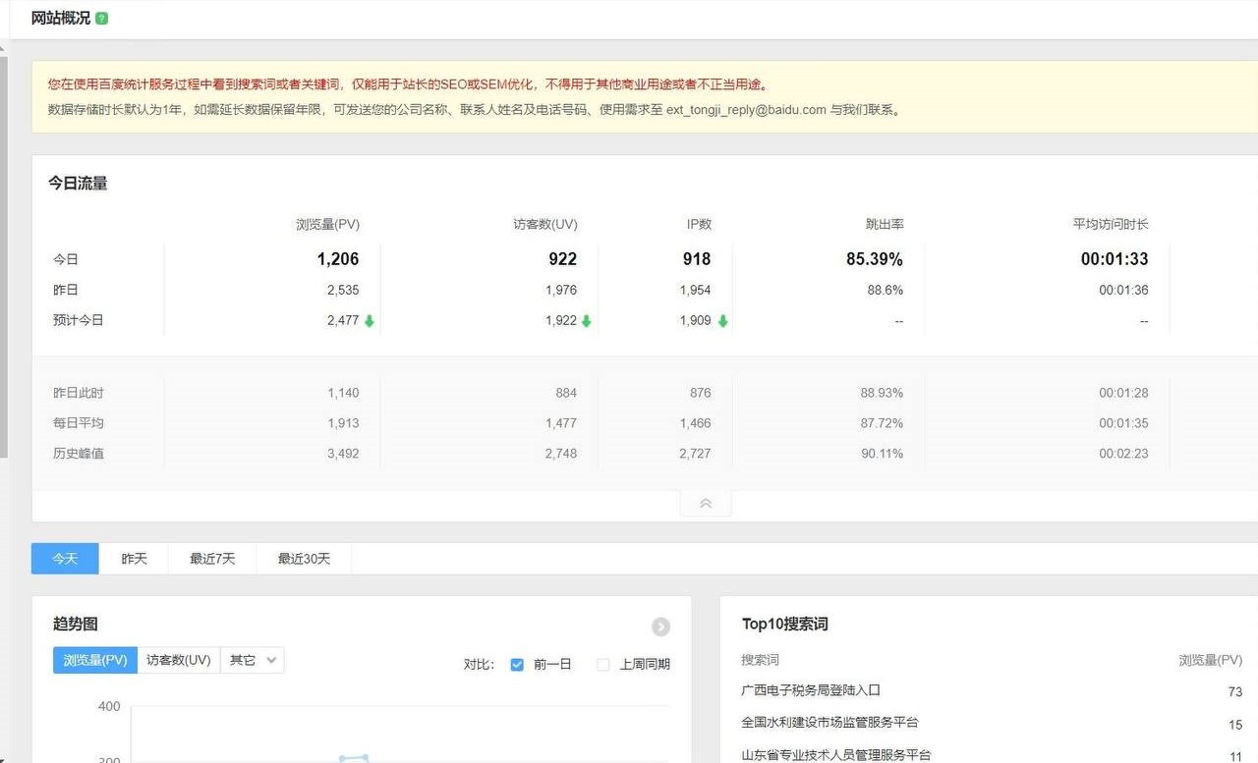The image size is (1258, 763).
Task: Switch to the 最近7天 tab
Action: click(x=212, y=559)
